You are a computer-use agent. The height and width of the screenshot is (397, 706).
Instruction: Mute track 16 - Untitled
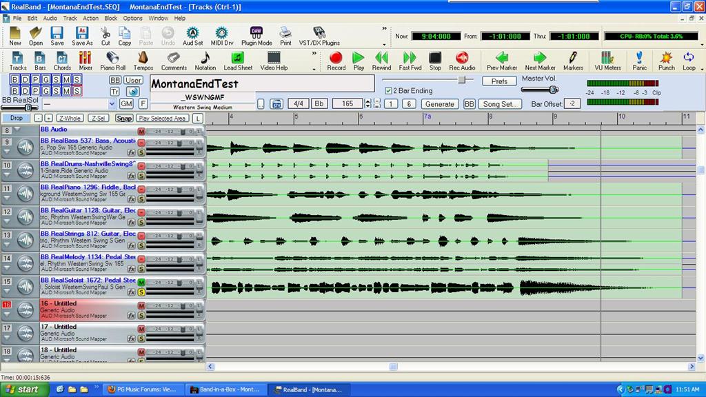click(141, 305)
